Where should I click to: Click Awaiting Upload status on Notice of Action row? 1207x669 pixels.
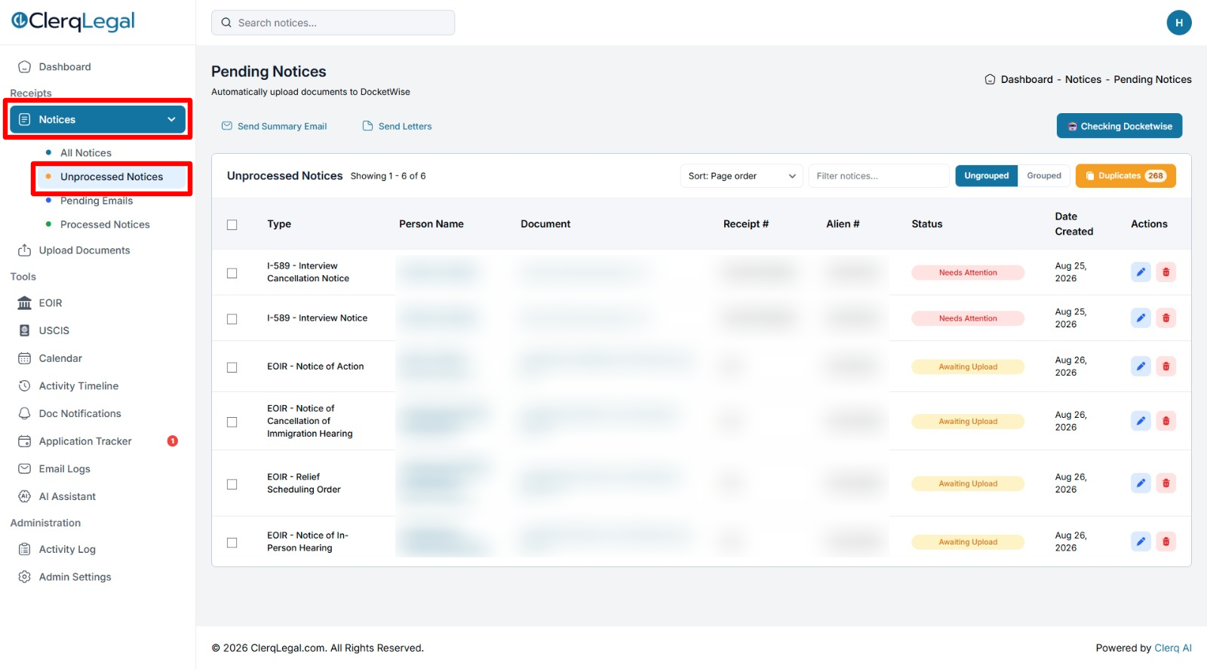[x=968, y=367]
